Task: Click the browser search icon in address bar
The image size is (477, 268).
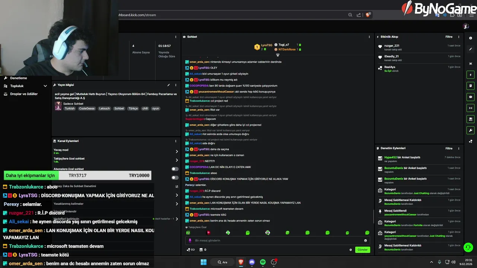Action: point(350,15)
